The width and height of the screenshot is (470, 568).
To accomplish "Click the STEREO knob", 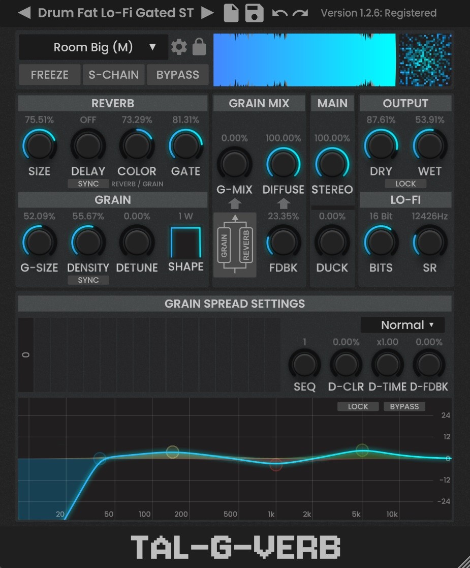I will coord(332,164).
